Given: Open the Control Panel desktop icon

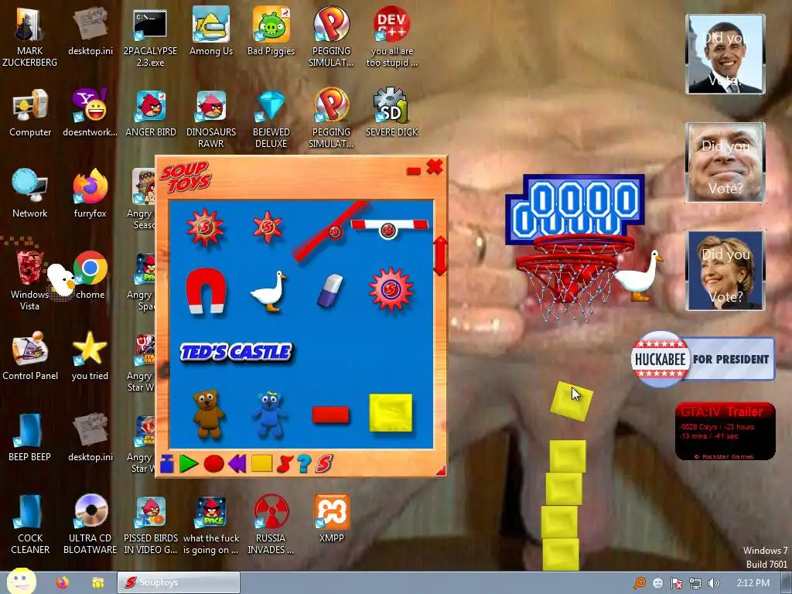Looking at the screenshot, I should coord(30,356).
